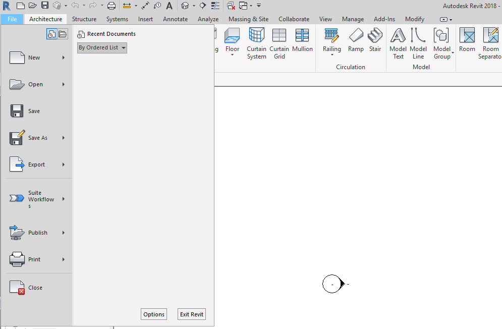502x329 pixels.
Task: Click the Undo arrow icon
Action: pos(75,6)
